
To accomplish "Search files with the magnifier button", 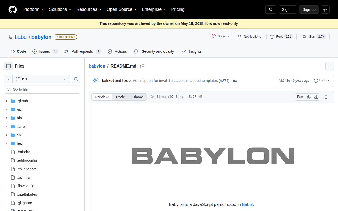I will 76,79.
